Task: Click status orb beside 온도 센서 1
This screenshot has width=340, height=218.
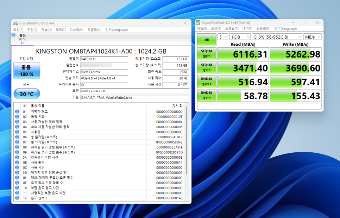Action: [17, 198]
